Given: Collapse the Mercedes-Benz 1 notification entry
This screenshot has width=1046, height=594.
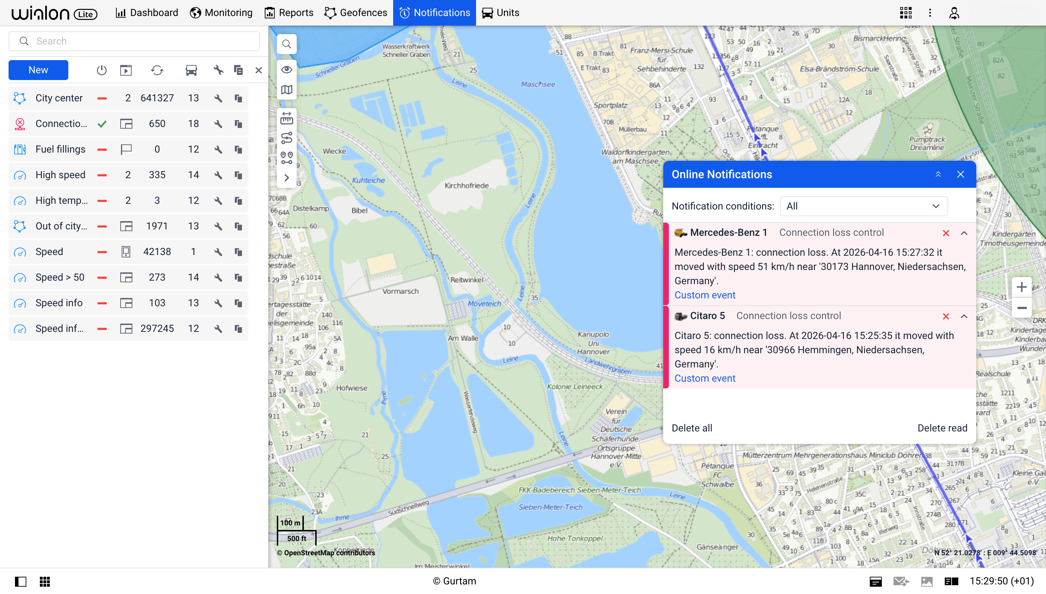Looking at the screenshot, I should point(964,233).
